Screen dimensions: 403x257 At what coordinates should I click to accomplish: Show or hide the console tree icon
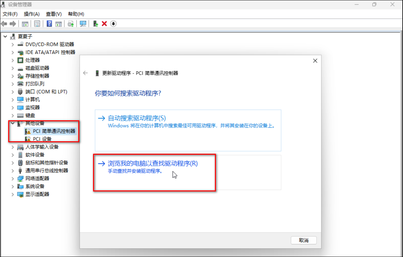[25, 24]
